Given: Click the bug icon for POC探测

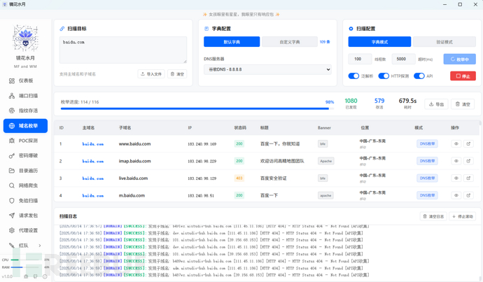Looking at the screenshot, I should pos(12,141).
